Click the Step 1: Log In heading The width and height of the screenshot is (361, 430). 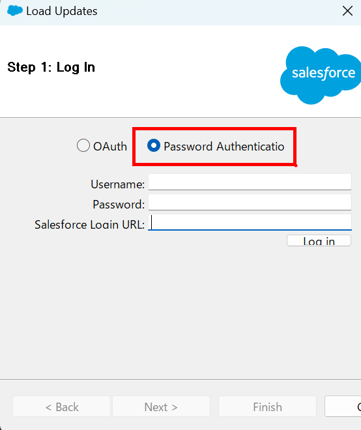pyautogui.click(x=51, y=68)
